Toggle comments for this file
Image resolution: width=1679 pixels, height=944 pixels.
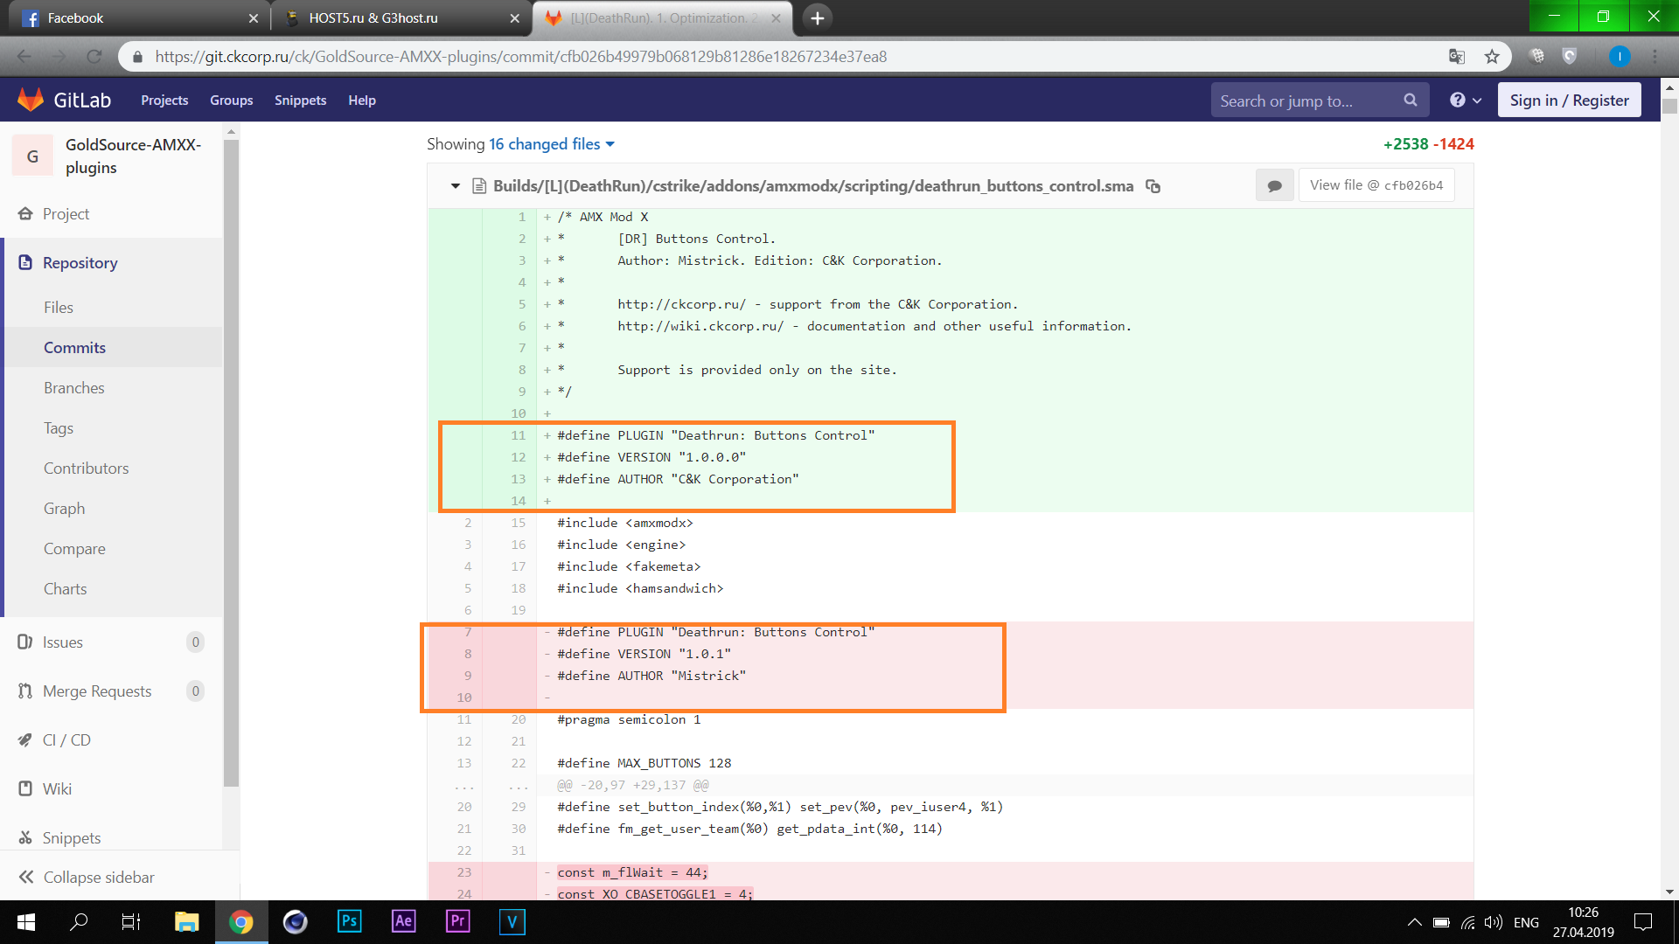tap(1274, 185)
